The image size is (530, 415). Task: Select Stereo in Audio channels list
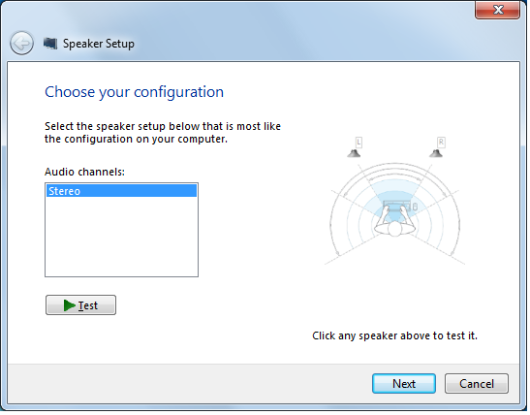click(121, 191)
